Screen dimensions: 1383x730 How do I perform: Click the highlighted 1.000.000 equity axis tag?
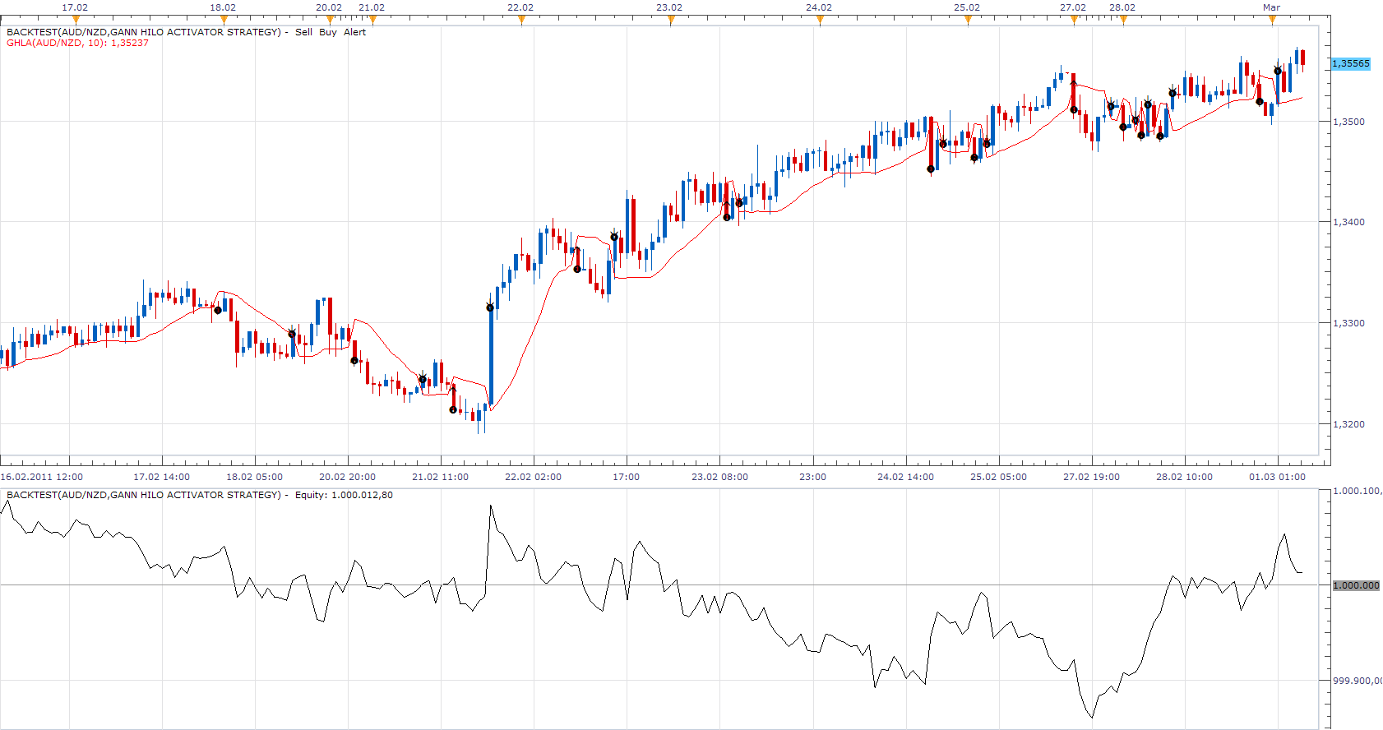click(1356, 585)
